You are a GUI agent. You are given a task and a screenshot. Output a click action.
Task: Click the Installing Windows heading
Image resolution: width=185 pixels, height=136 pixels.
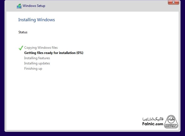(x=36, y=20)
